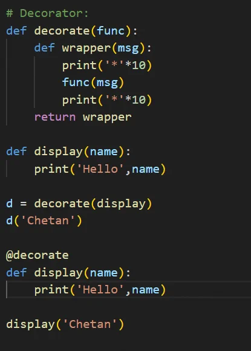Click the 'return' keyword
This screenshot has width=251, height=351.
55,117
